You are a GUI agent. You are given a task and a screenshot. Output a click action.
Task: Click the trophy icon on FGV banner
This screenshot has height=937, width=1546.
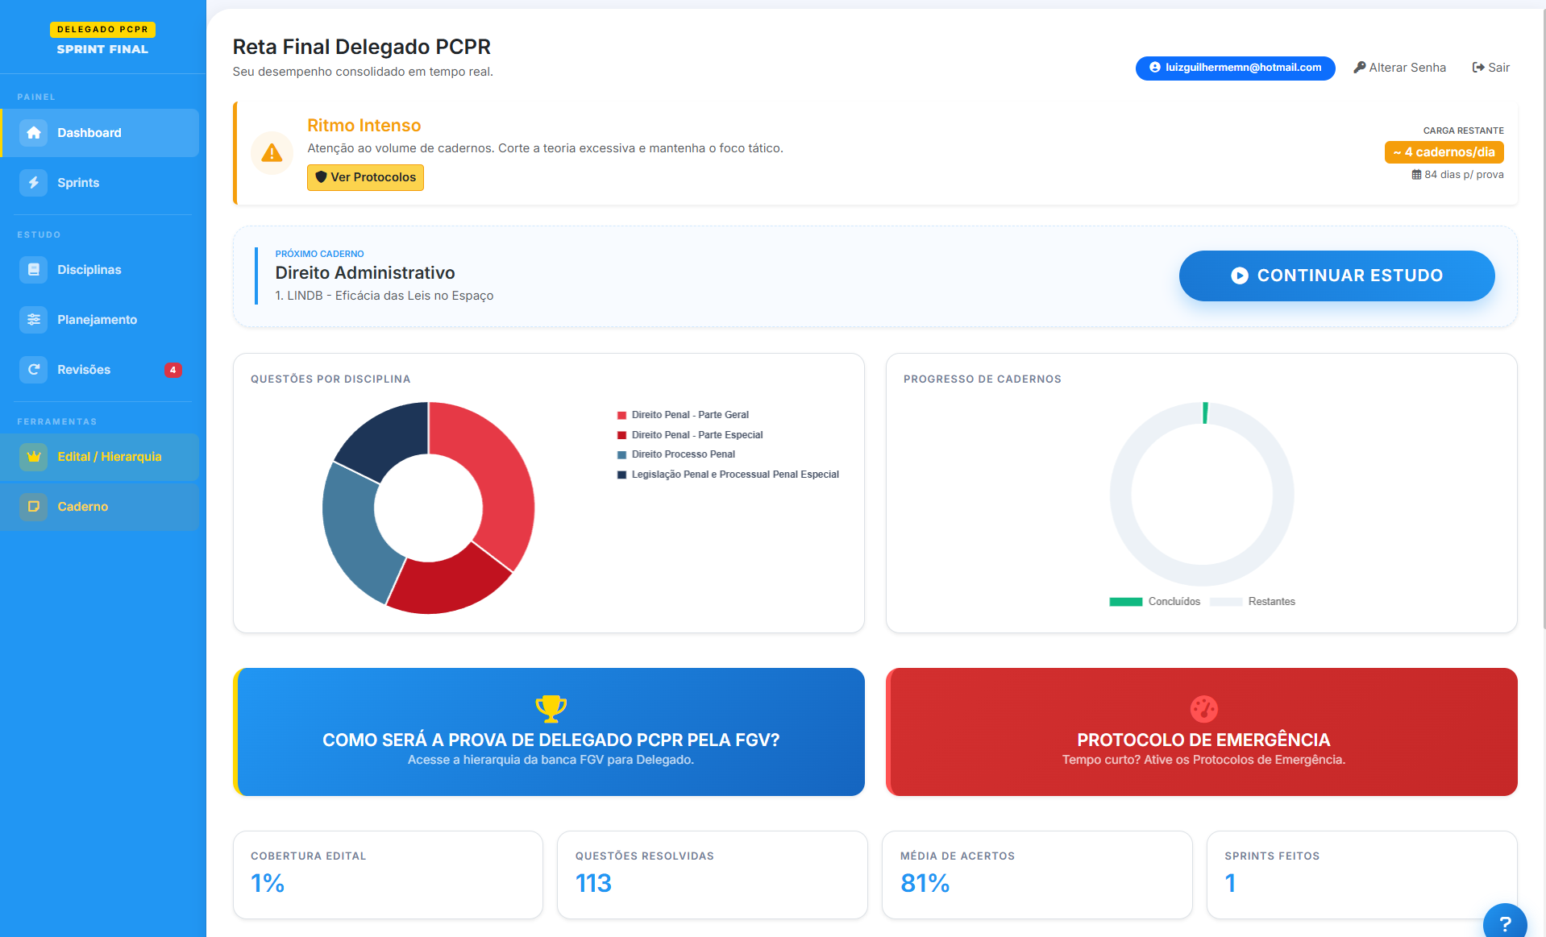click(x=551, y=708)
